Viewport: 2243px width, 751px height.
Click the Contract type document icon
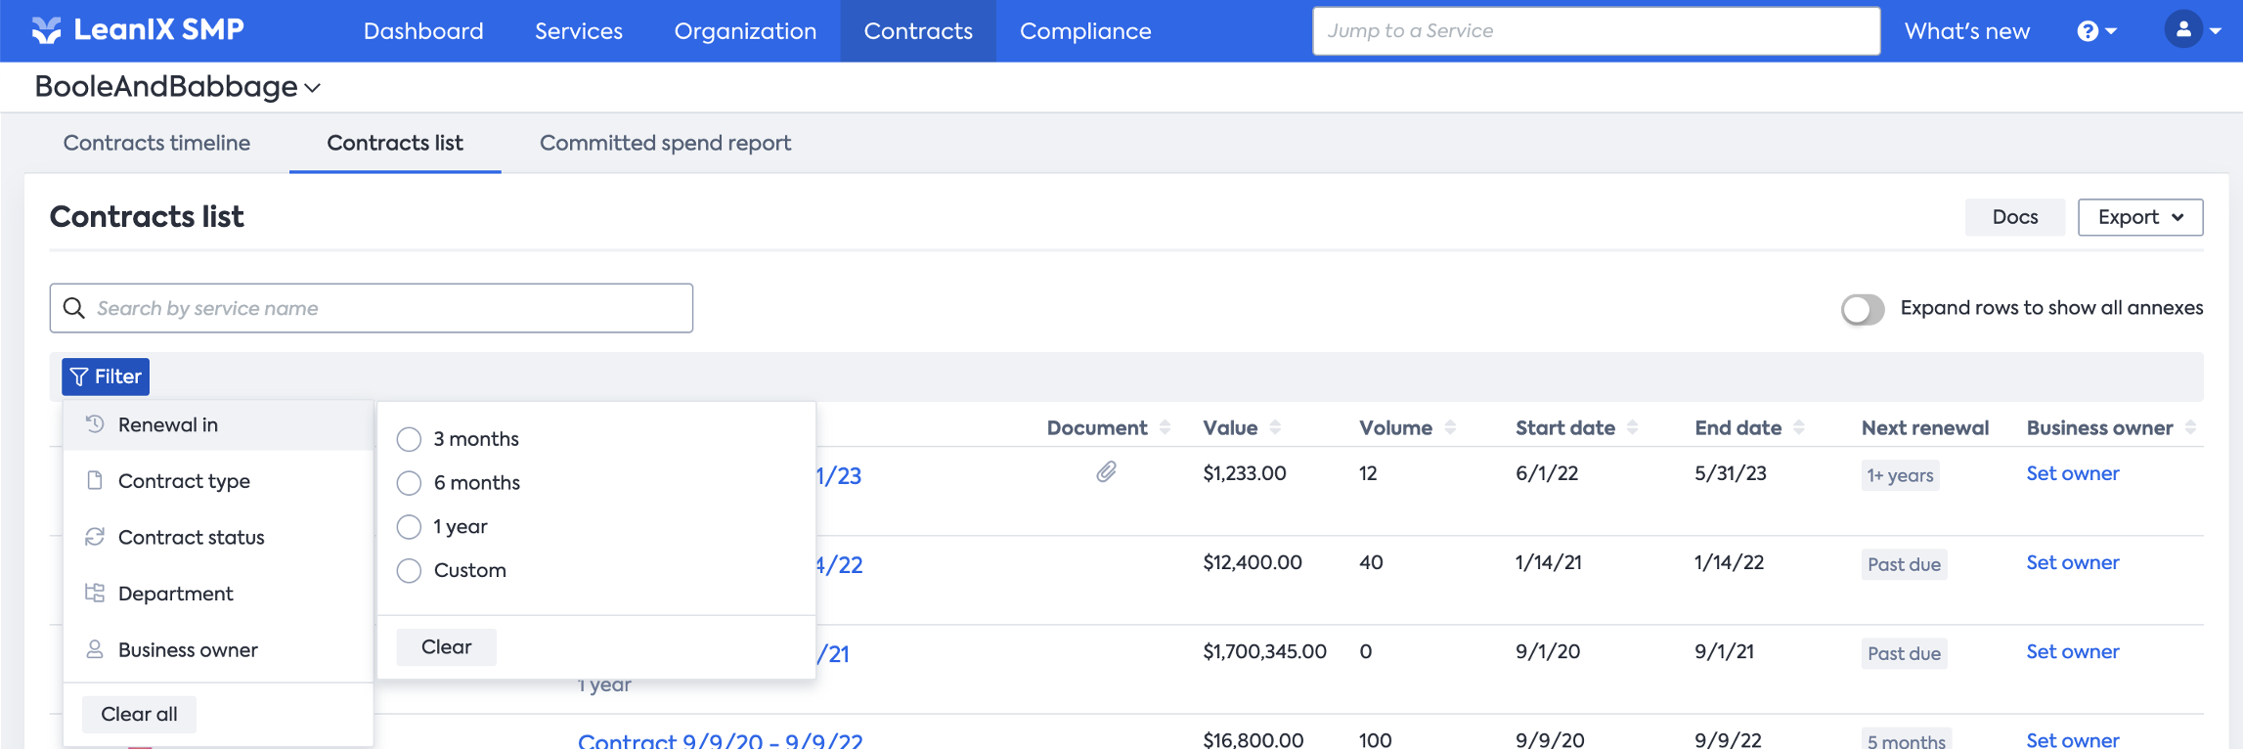(95, 480)
